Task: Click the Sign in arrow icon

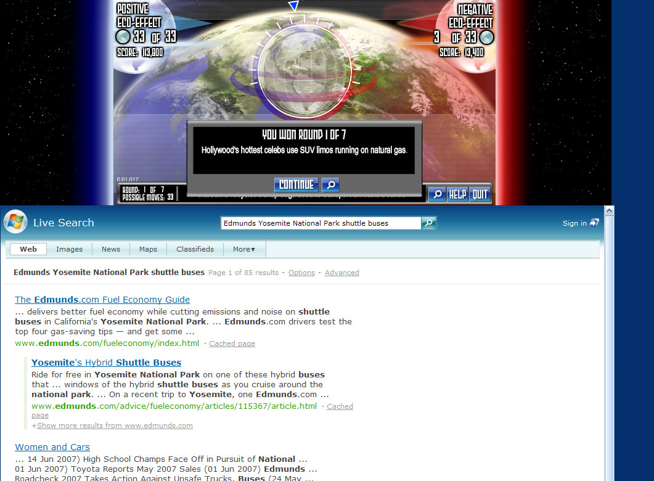Action: pyautogui.click(x=594, y=223)
